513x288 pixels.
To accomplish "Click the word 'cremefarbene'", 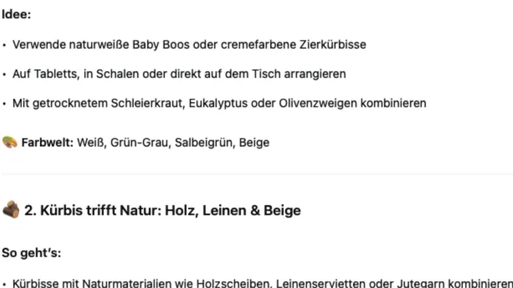I will tap(259, 44).
